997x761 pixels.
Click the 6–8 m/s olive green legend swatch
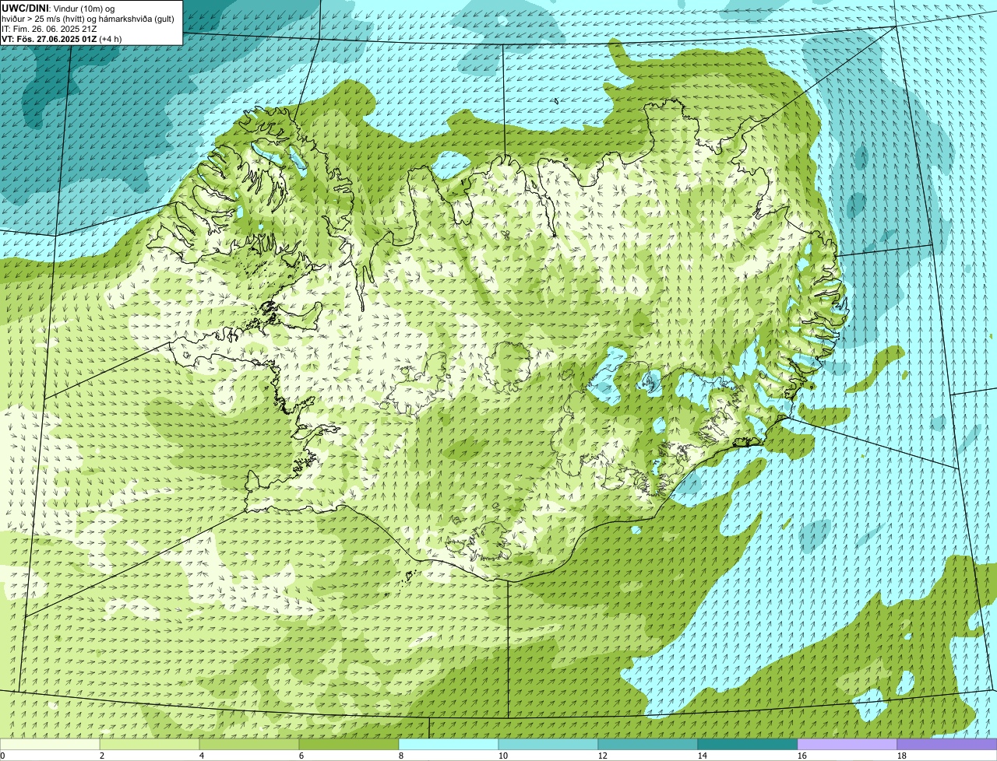(349, 744)
